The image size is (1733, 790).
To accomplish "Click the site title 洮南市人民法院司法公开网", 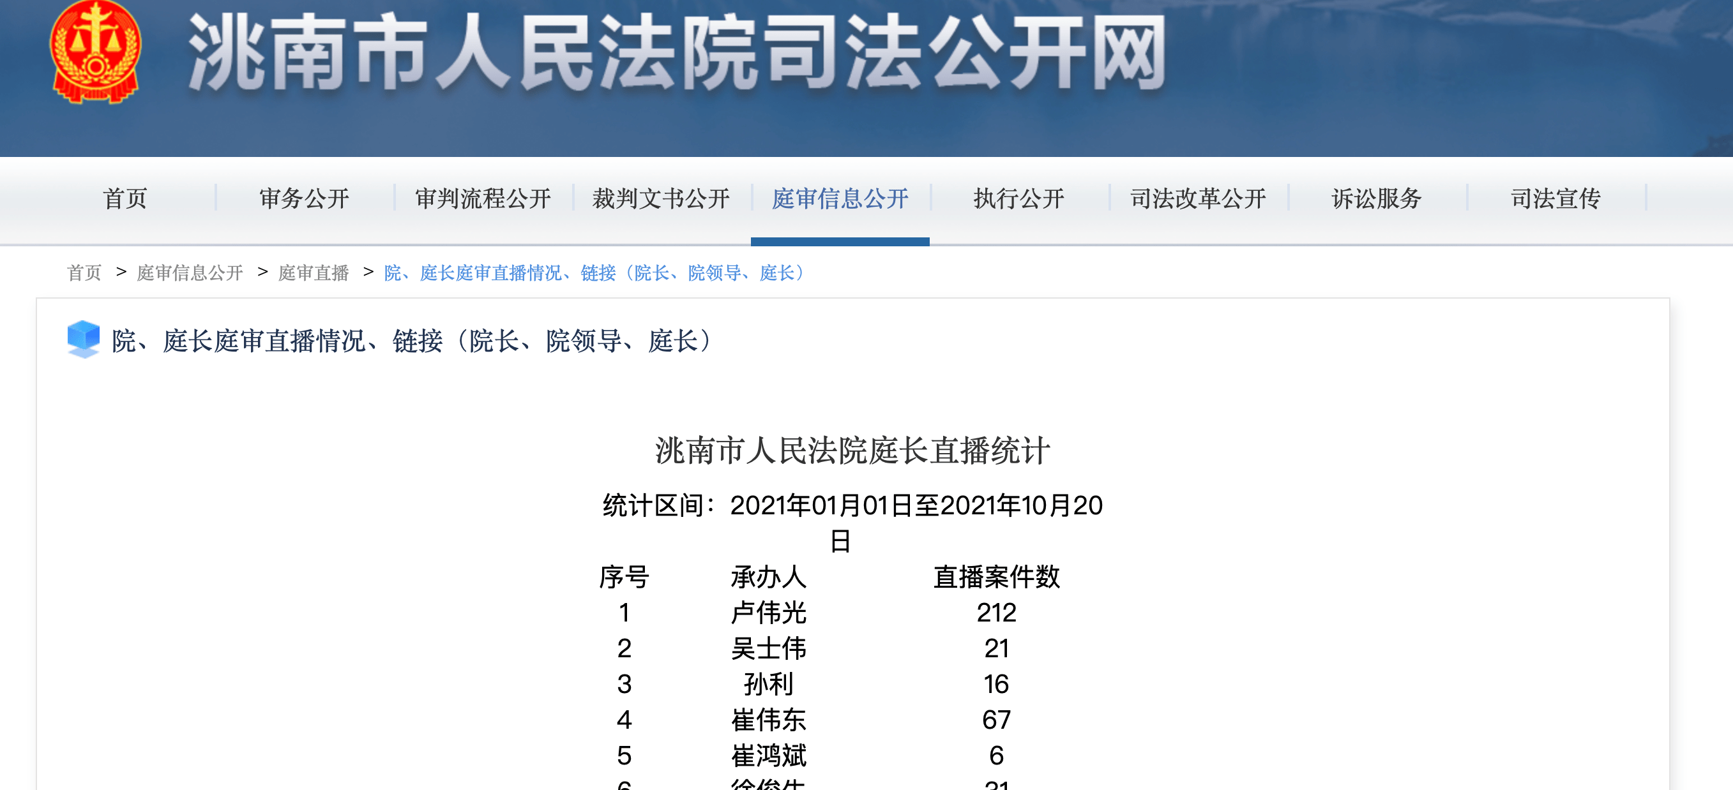I will click(x=677, y=54).
